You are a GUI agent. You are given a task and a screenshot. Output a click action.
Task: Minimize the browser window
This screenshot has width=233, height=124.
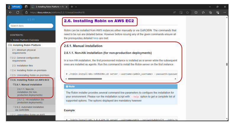(x=210, y=7)
